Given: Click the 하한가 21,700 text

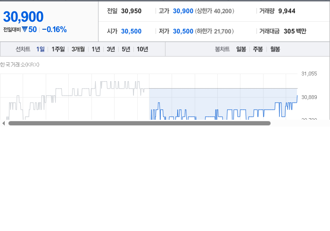Looking at the screenshot, I should coord(214,31).
